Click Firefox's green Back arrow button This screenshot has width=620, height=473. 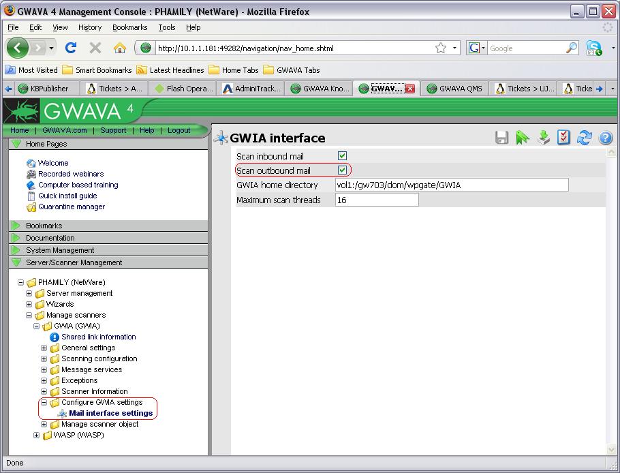[x=18, y=48]
